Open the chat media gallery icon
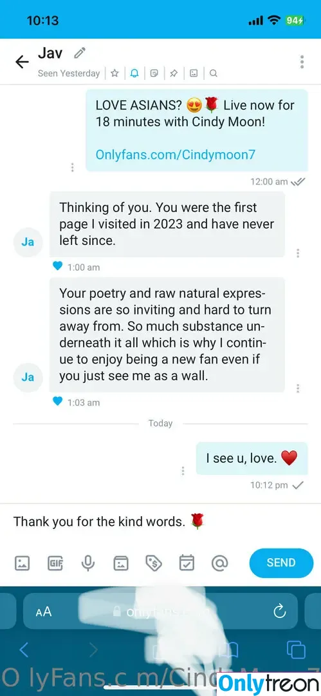321x696 pixels. 194,73
